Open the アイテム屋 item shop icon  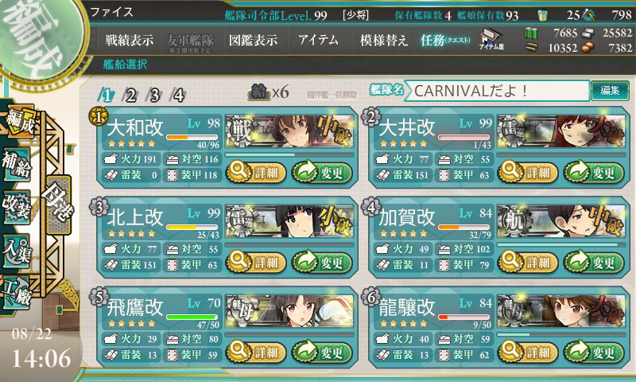tap(491, 39)
